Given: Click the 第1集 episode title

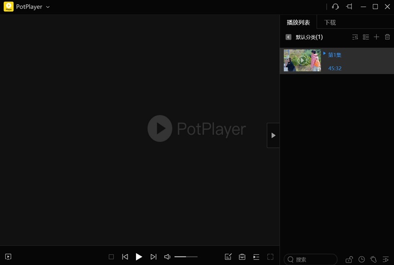Looking at the screenshot, I should pyautogui.click(x=335, y=55).
